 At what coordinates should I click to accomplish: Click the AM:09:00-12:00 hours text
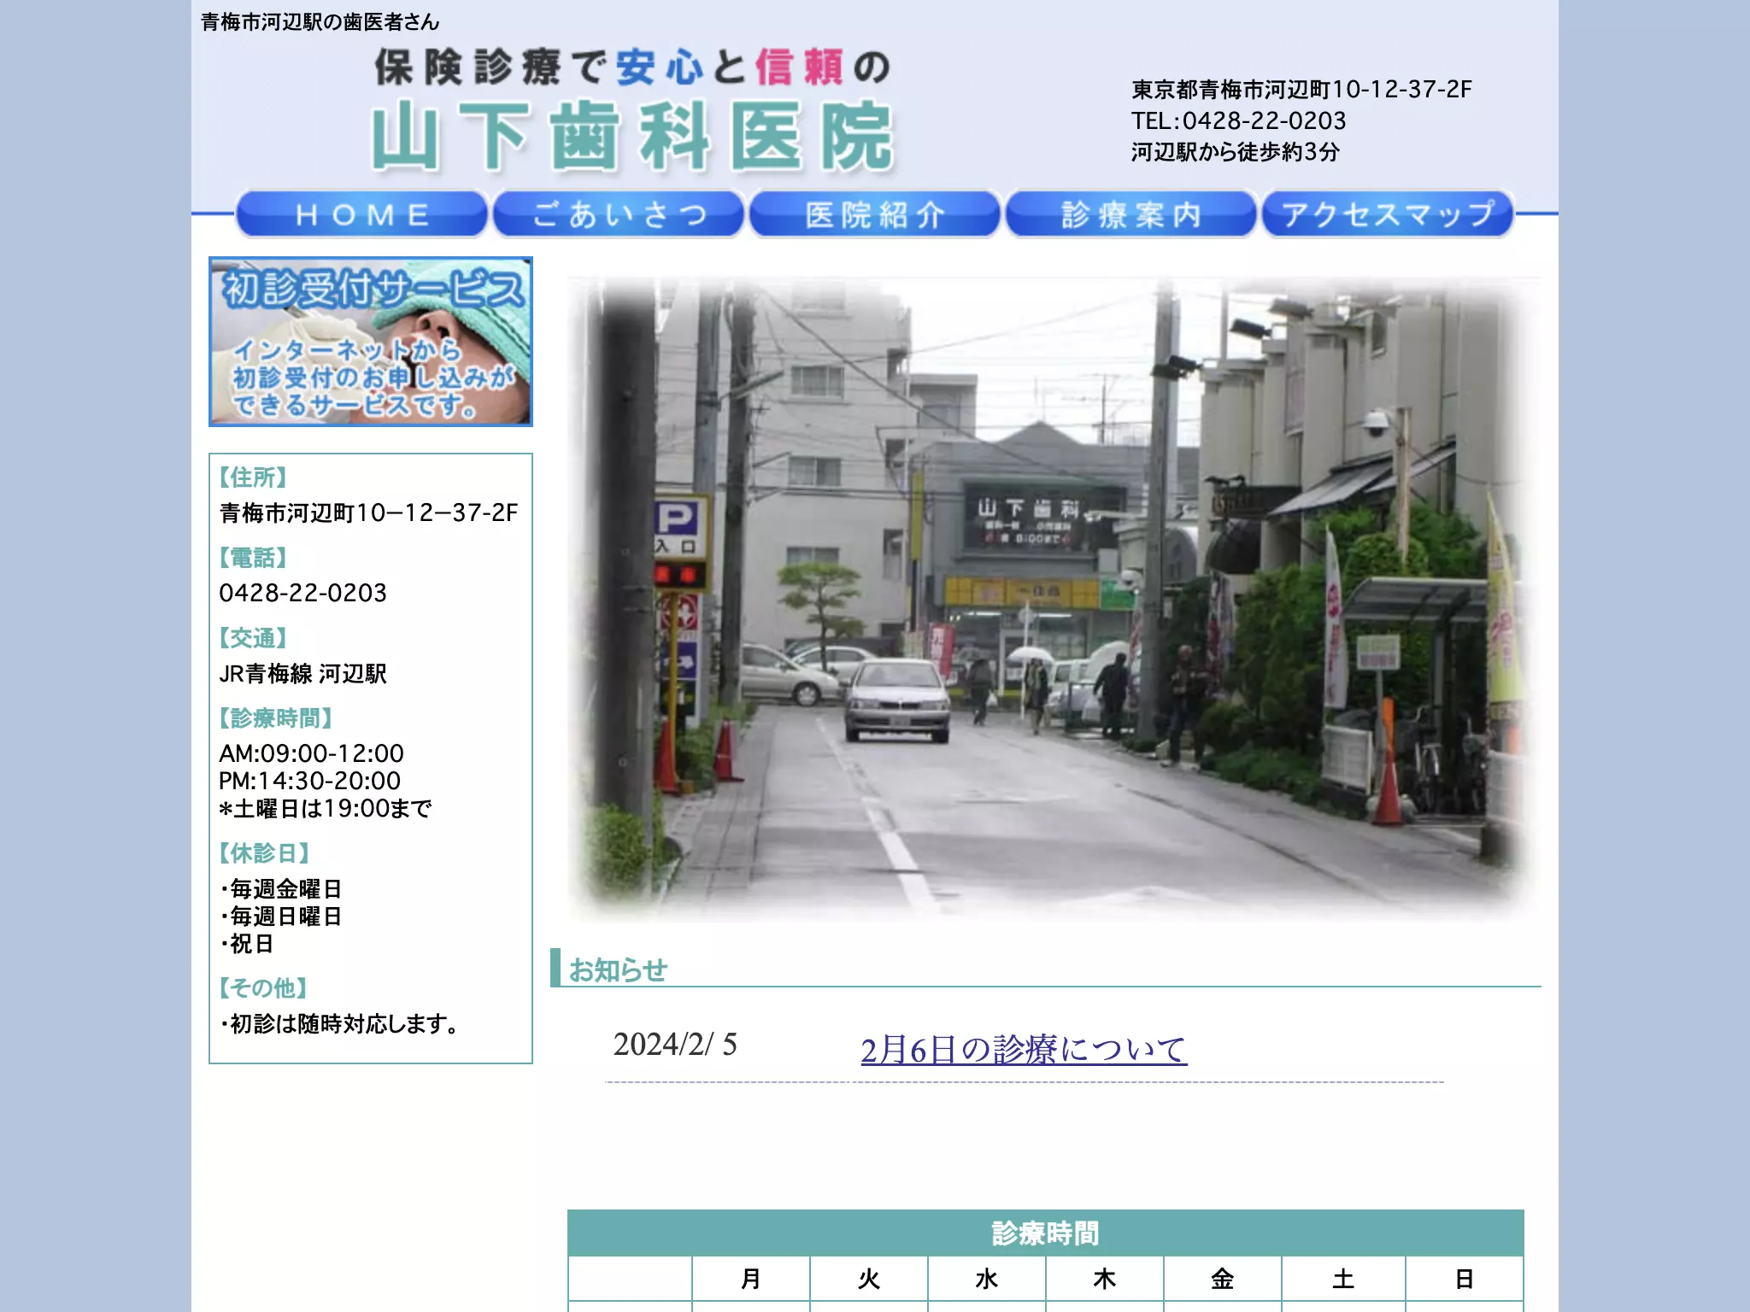tap(311, 753)
